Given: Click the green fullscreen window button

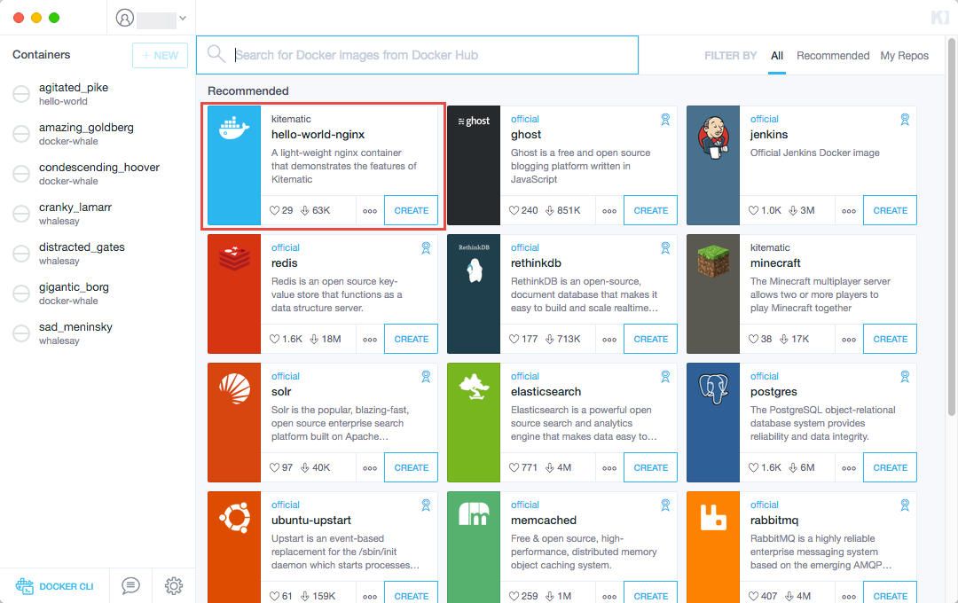Looking at the screenshot, I should [54, 18].
